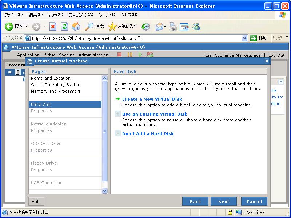Select the Memory and Processors page
The width and height of the screenshot is (291, 218).
(x=65, y=91)
